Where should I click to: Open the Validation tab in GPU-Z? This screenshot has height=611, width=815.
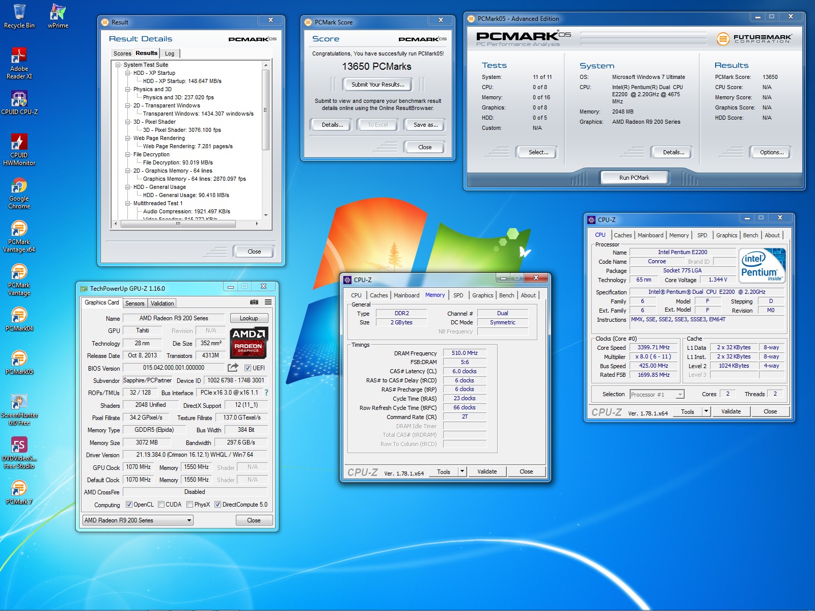point(162,303)
